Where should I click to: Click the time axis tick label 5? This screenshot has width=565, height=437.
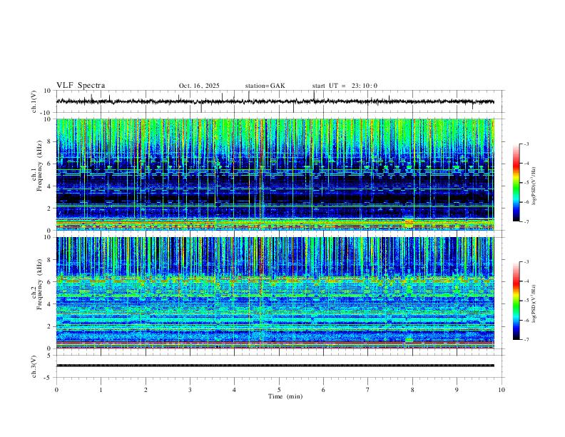tap(279, 390)
